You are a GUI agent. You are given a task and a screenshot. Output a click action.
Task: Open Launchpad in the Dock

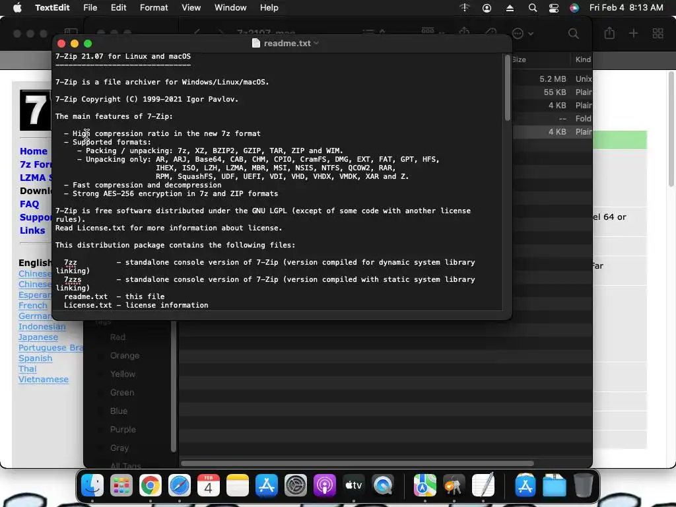[121, 485]
